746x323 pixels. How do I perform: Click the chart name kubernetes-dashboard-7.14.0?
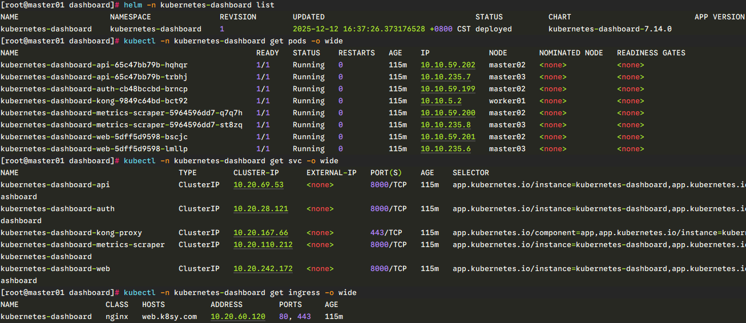(x=610, y=29)
